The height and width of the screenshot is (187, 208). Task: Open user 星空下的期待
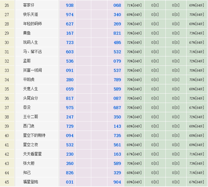click(34, 136)
